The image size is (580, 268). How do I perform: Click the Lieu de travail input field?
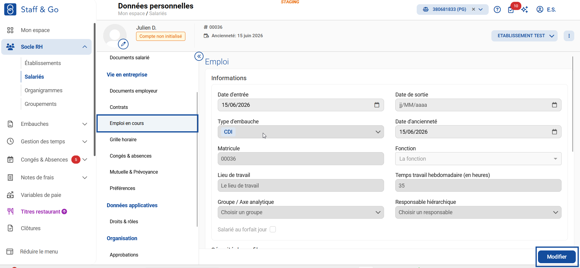[301, 185]
